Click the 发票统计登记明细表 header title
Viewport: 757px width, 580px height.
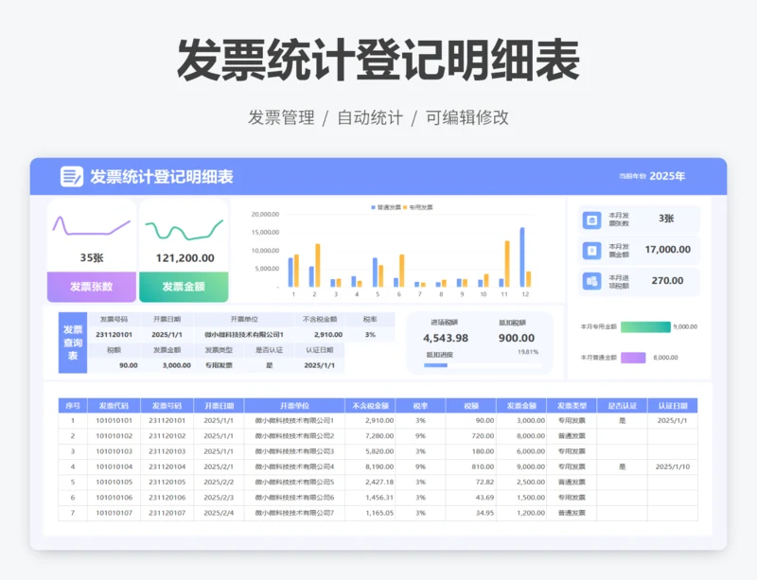click(162, 177)
